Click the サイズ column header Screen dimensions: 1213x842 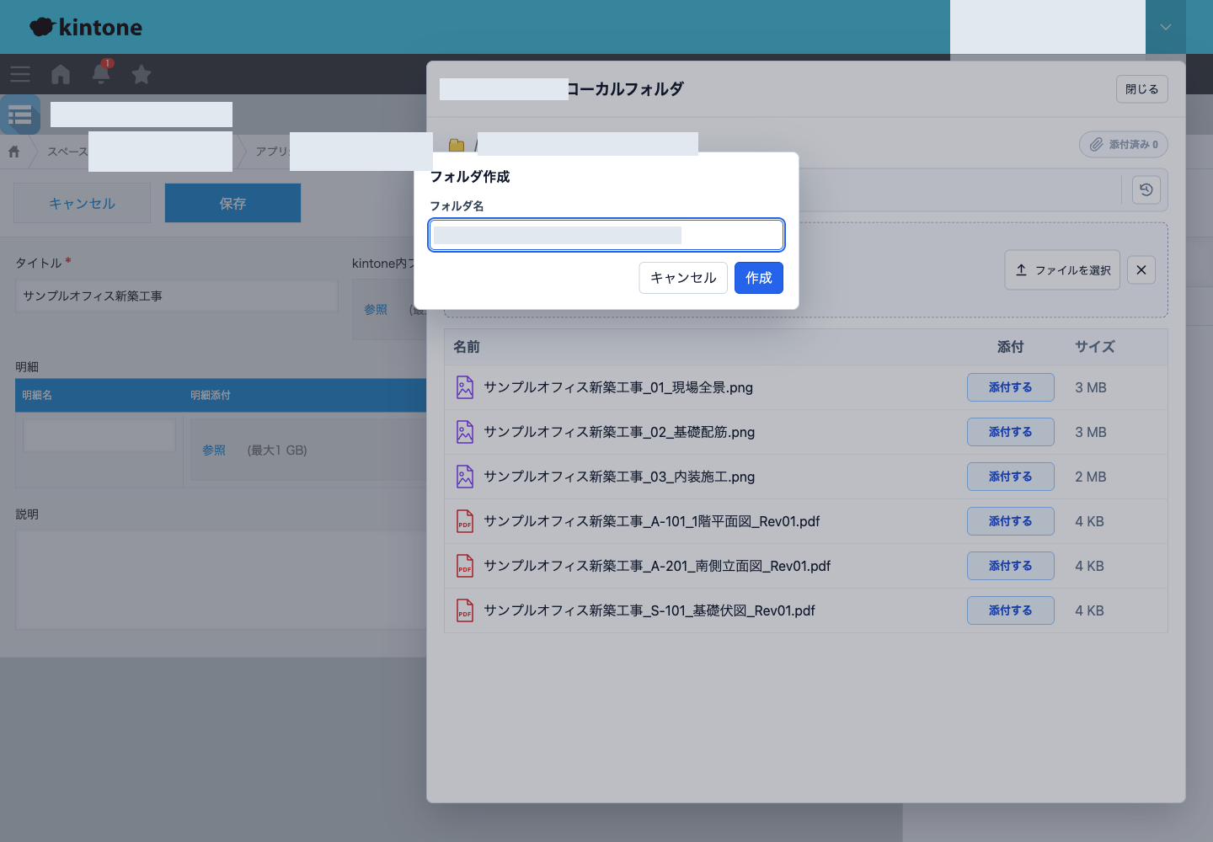tap(1095, 347)
